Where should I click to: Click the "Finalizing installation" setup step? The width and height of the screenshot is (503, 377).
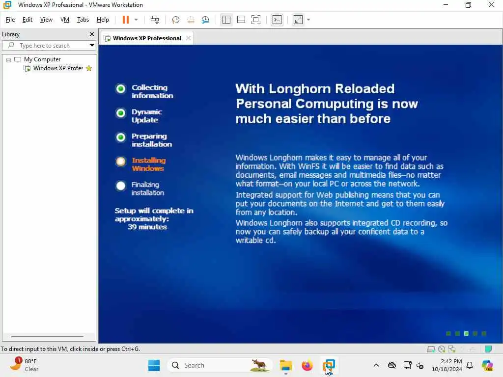(147, 189)
